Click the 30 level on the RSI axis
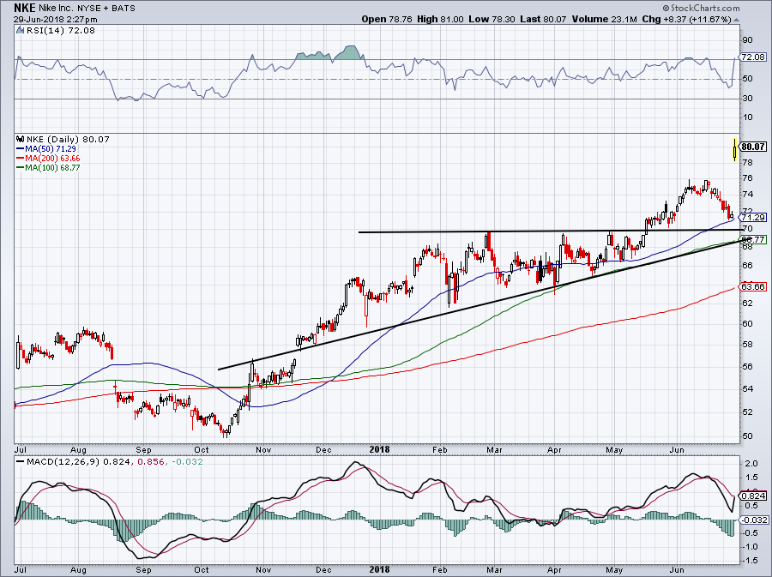The image size is (772, 577). tap(747, 99)
